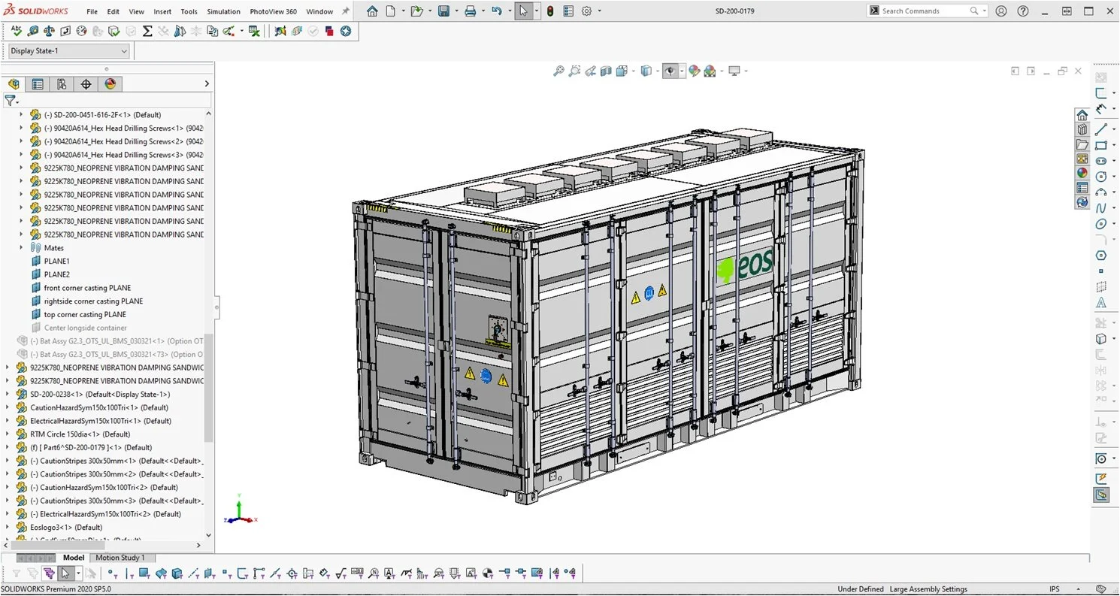Click the Zoom to Fit icon

(x=558, y=71)
